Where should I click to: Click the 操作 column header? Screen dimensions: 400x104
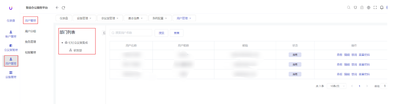tap(354, 45)
